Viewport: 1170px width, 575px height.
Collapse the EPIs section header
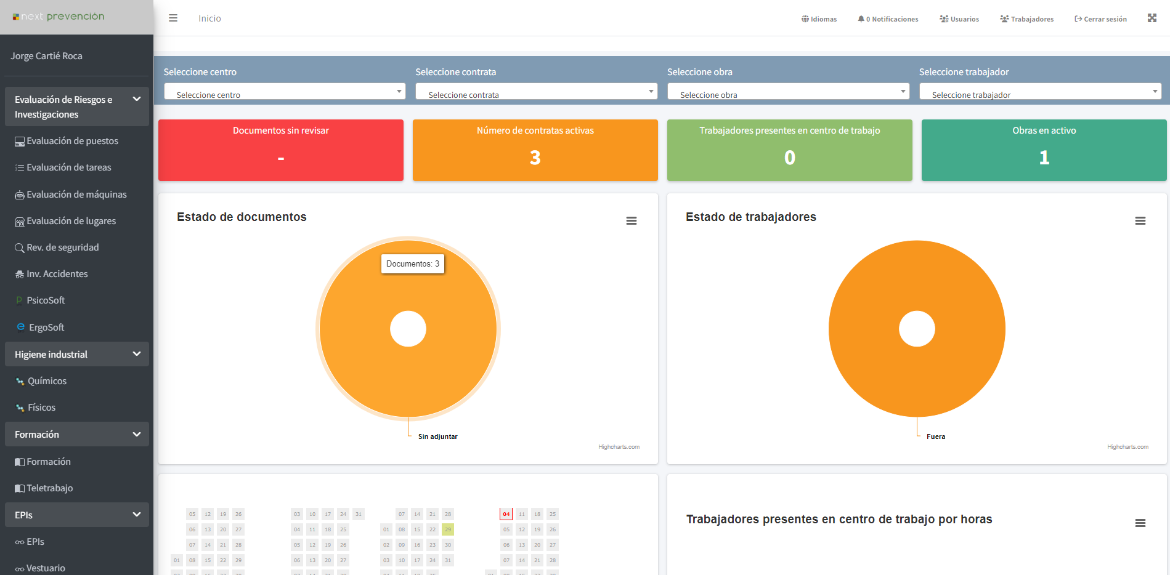(77, 515)
